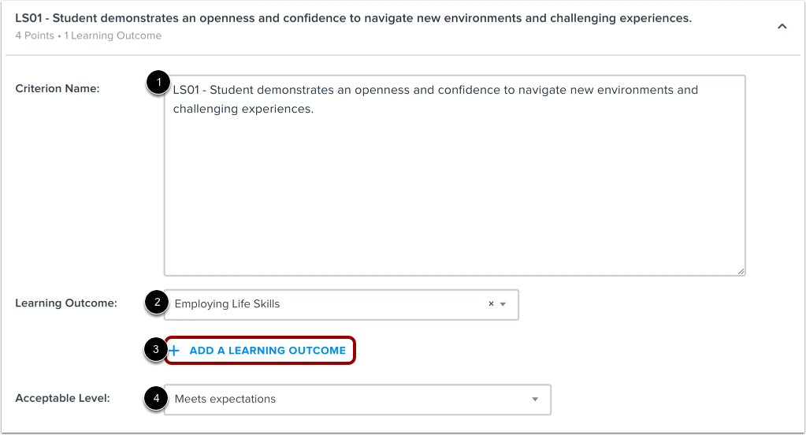Click the number 3 callout badge
This screenshot has width=806, height=435.
pos(156,350)
